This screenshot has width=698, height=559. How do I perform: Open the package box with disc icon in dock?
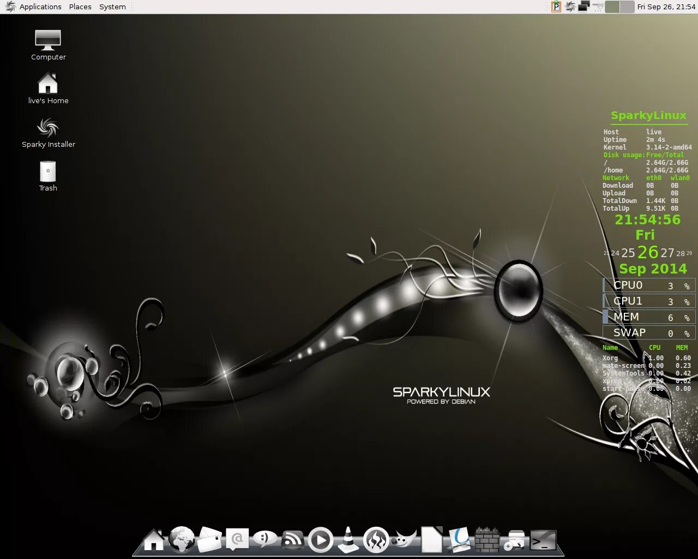[x=515, y=540]
